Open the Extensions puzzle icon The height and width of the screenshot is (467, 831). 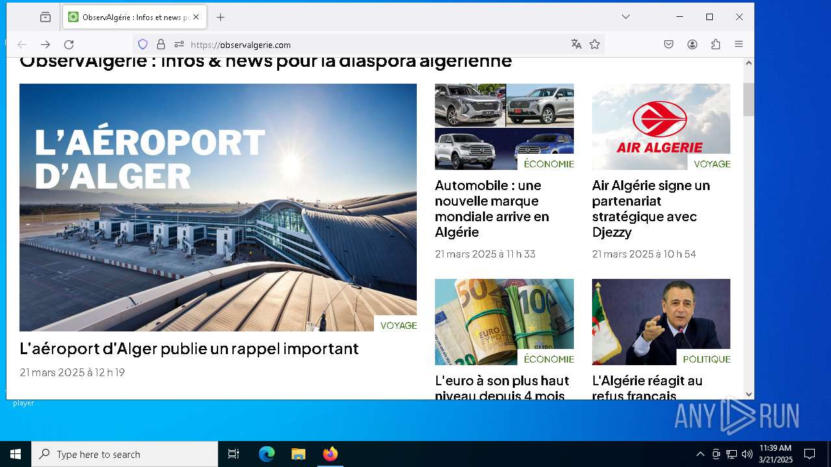pos(716,44)
